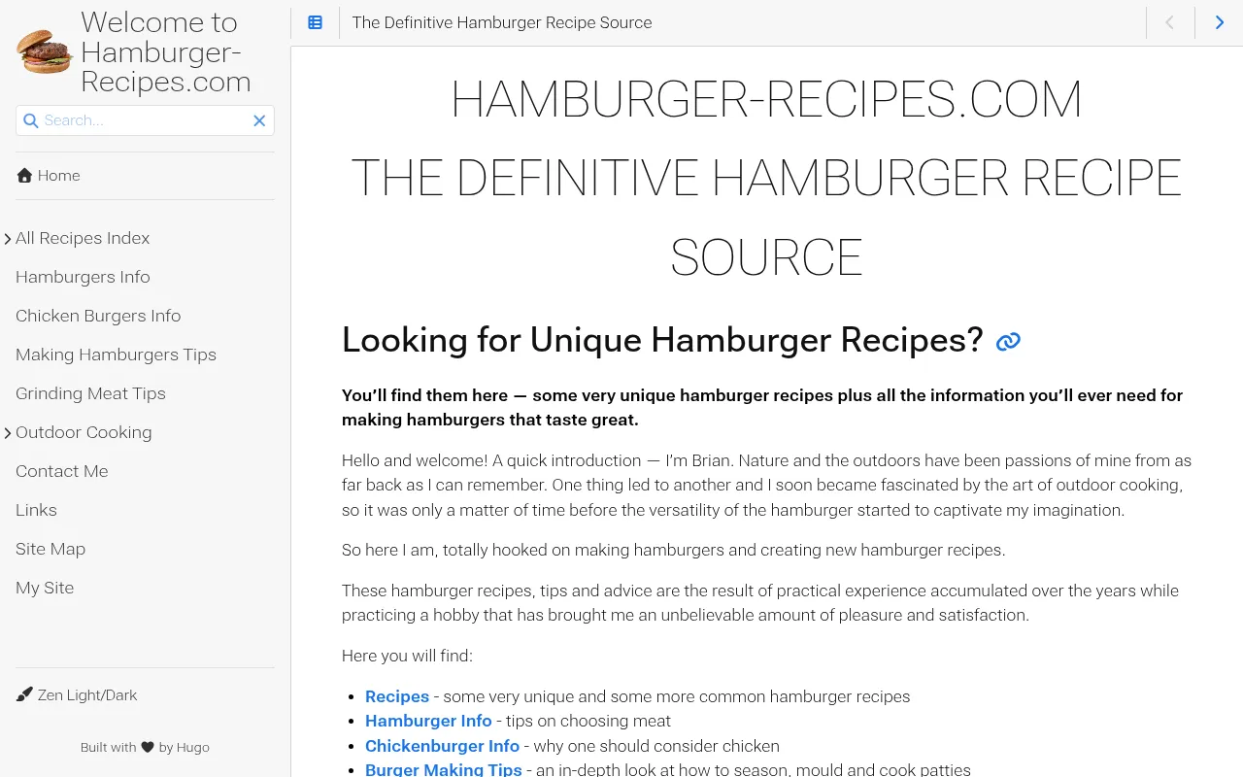
Task: Click the Welcome to Hamburger-Recipes.com site title
Action: click(166, 51)
